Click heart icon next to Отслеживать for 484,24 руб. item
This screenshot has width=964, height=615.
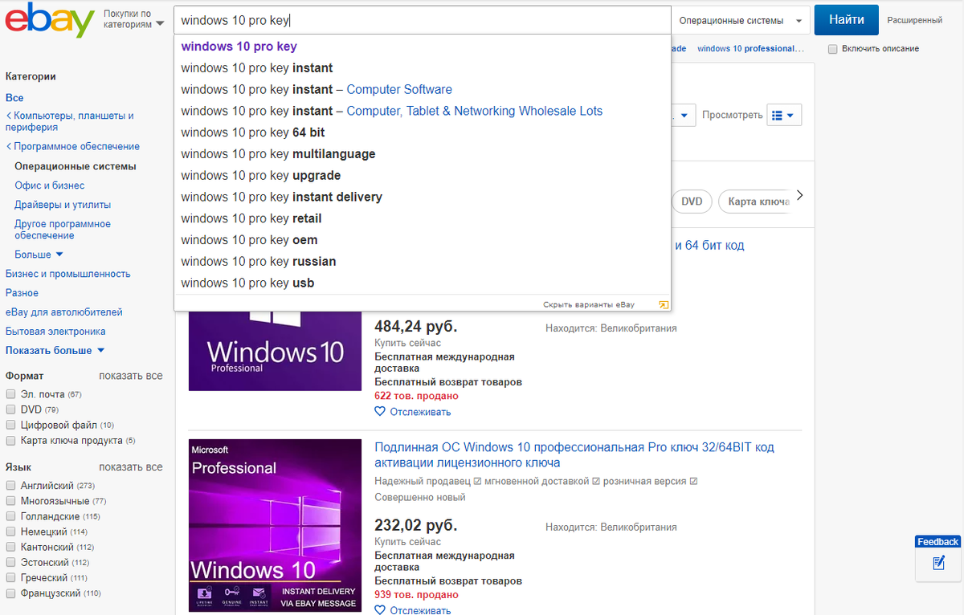pyautogui.click(x=380, y=412)
